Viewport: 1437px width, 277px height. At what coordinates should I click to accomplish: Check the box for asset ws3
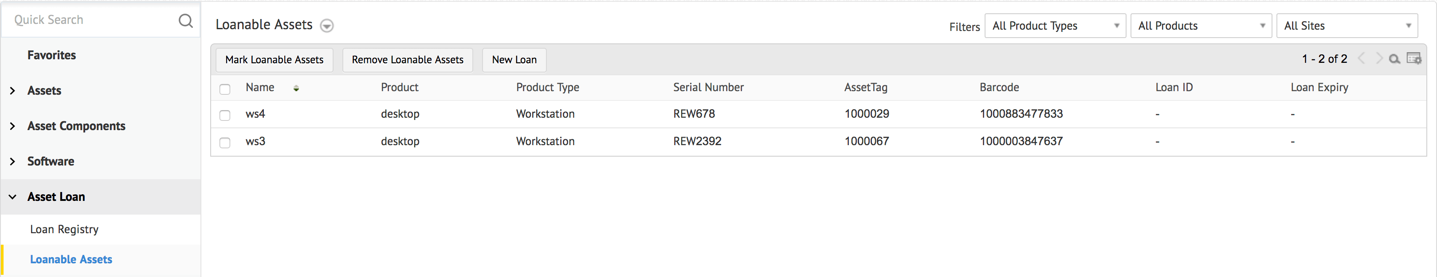225,142
